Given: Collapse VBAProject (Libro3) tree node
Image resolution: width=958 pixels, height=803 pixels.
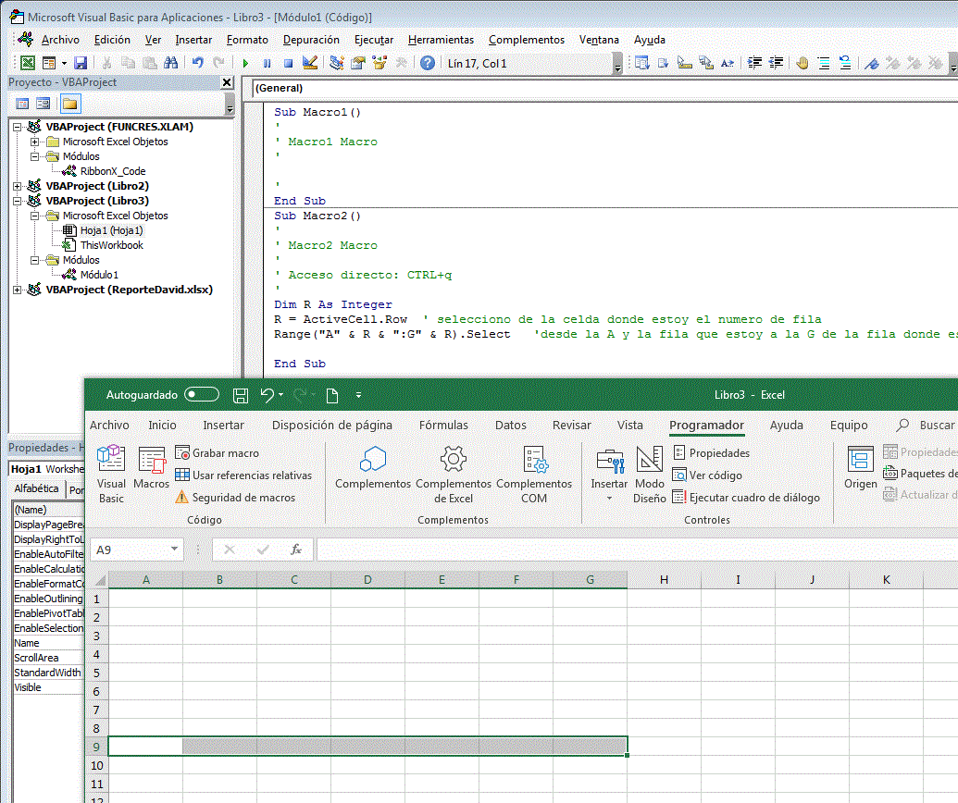Looking at the screenshot, I should pos(17,201).
